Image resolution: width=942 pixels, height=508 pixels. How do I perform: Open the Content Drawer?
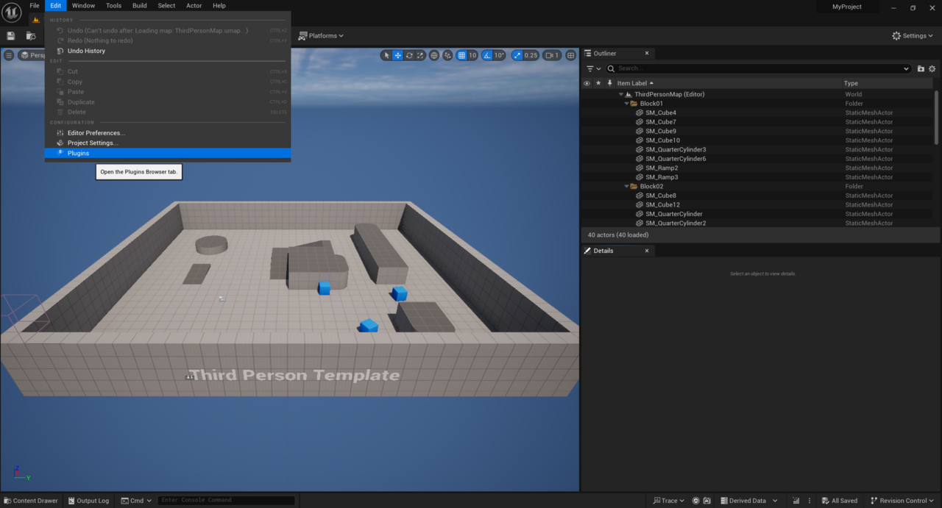tap(30, 501)
